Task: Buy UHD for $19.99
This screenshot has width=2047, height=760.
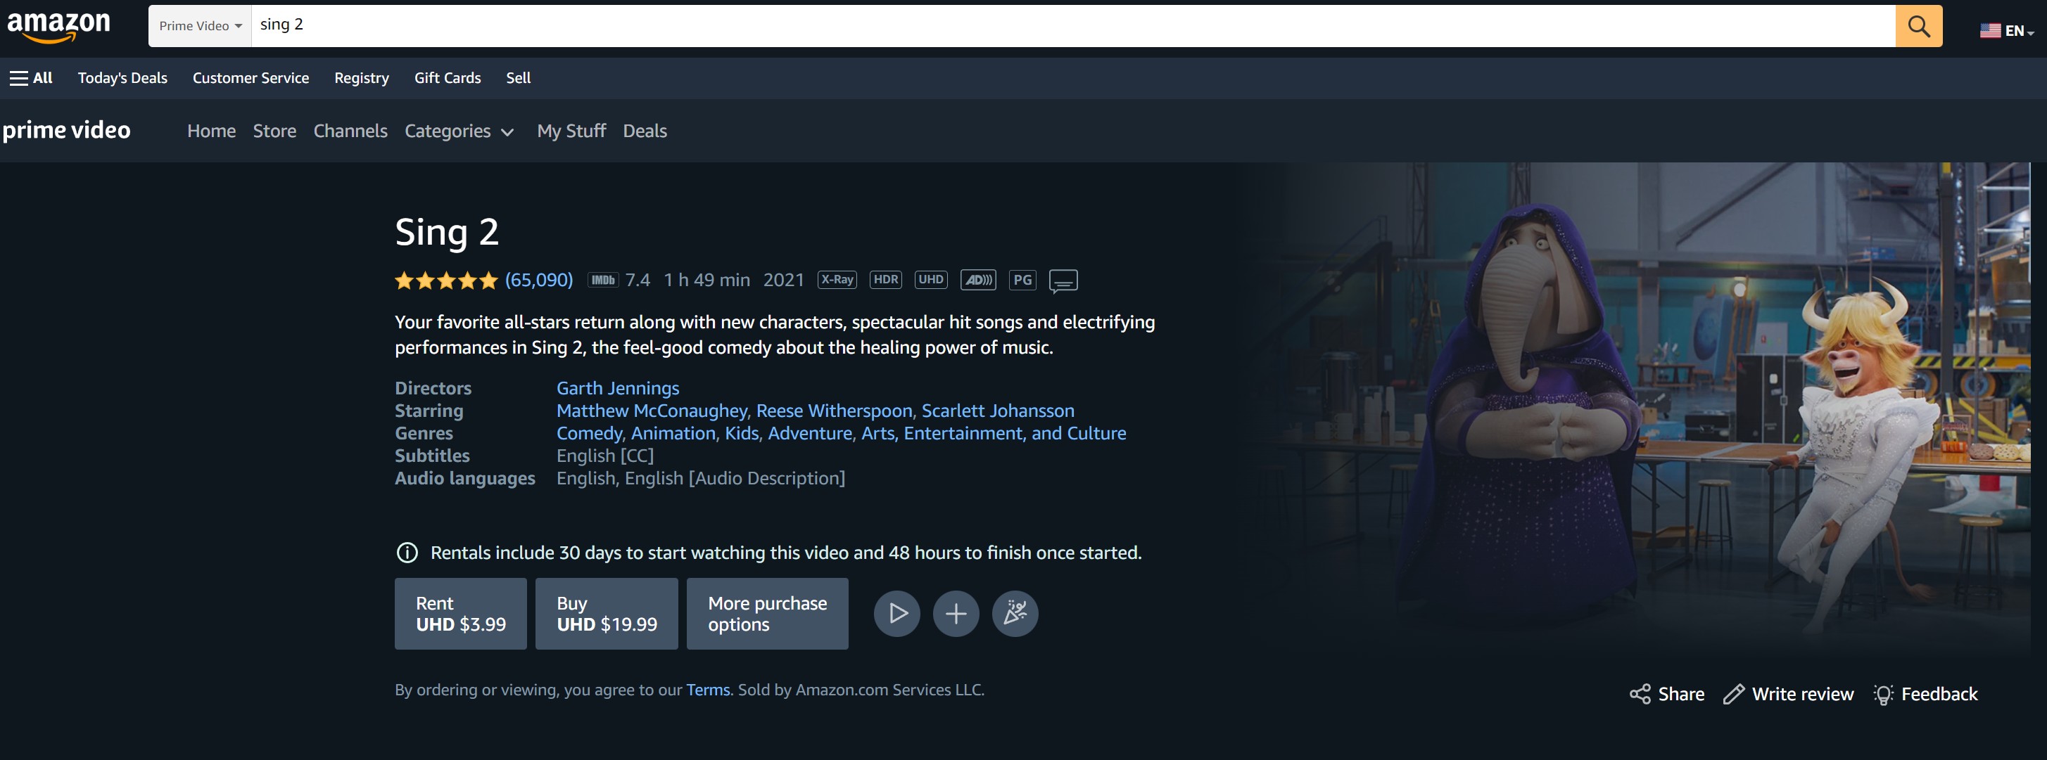Action: pos(607,614)
